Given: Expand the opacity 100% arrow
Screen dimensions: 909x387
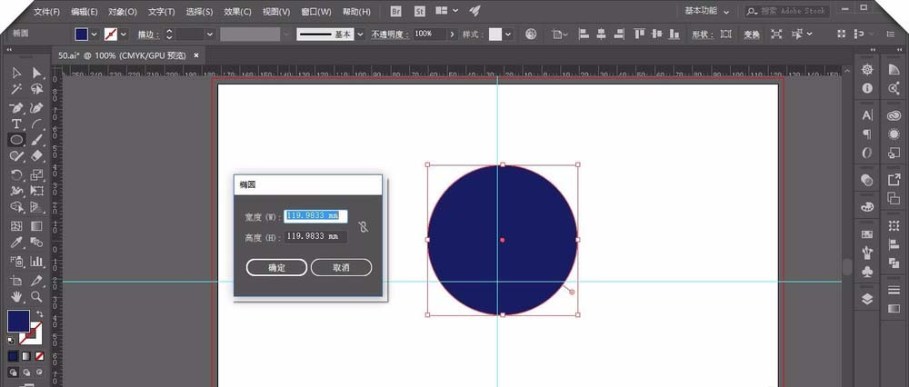Looking at the screenshot, I should pyautogui.click(x=452, y=35).
